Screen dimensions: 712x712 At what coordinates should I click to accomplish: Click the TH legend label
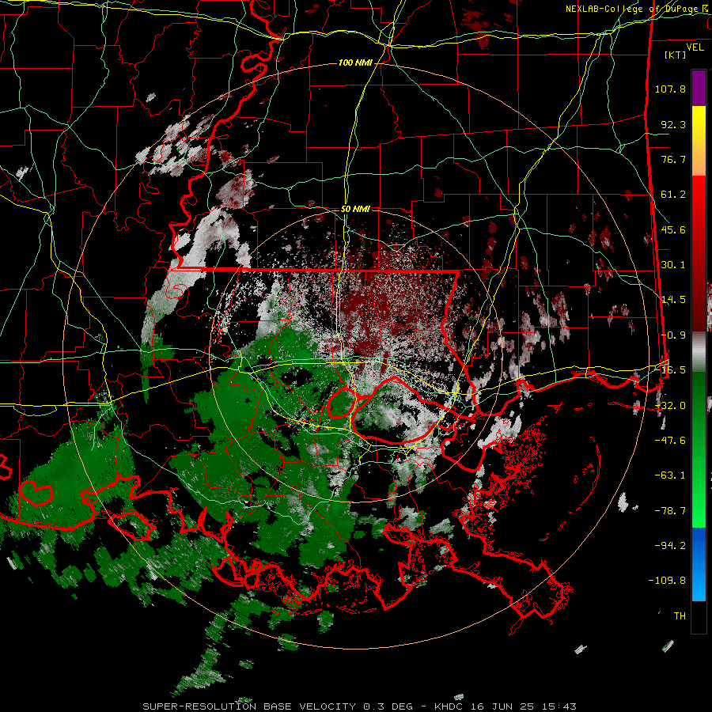click(x=680, y=616)
